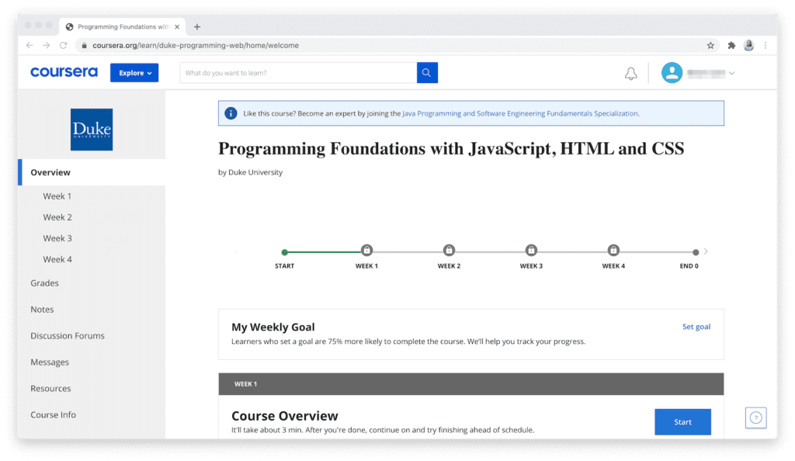
Task: Go to Discussion Forums
Action: coord(68,336)
